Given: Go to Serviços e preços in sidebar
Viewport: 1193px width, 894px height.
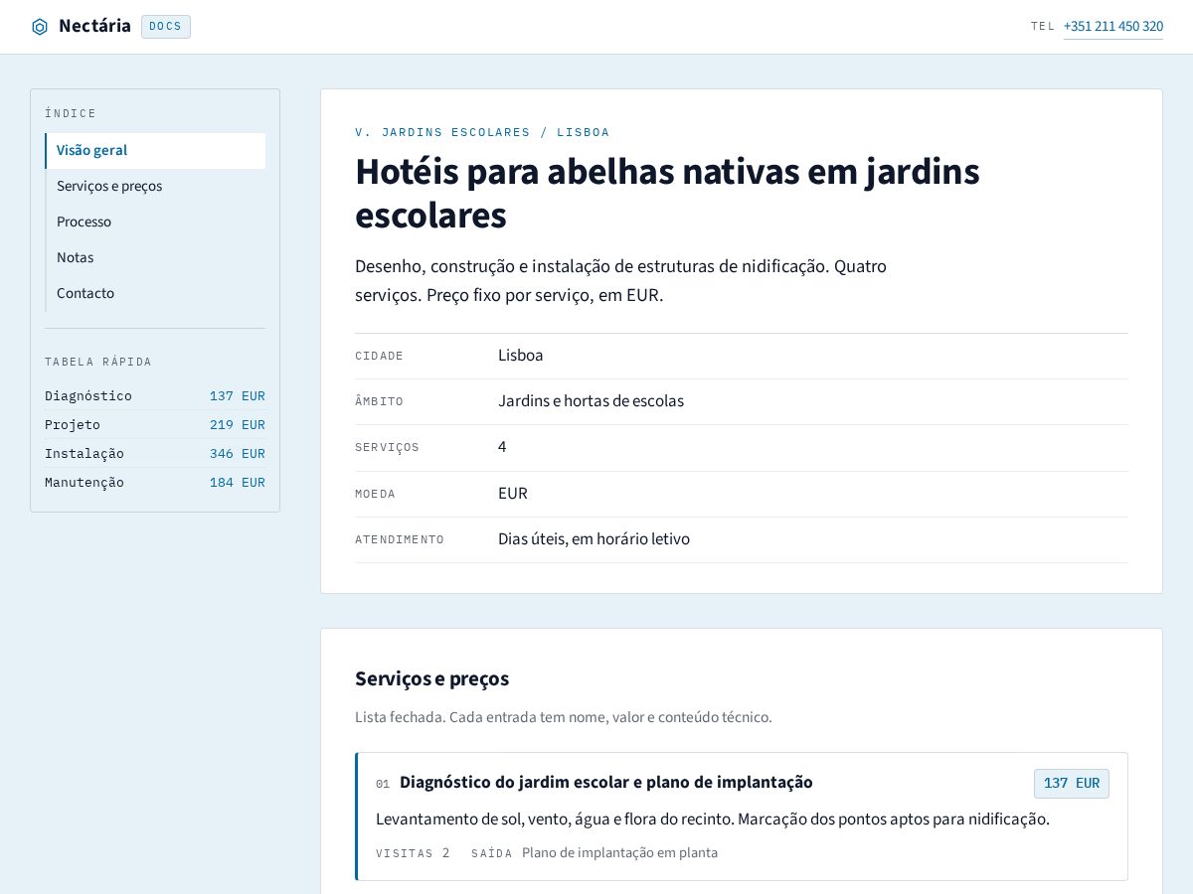Looking at the screenshot, I should (155, 187).
